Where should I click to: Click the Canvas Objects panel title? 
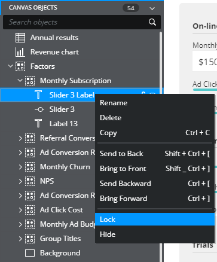tap(33, 8)
